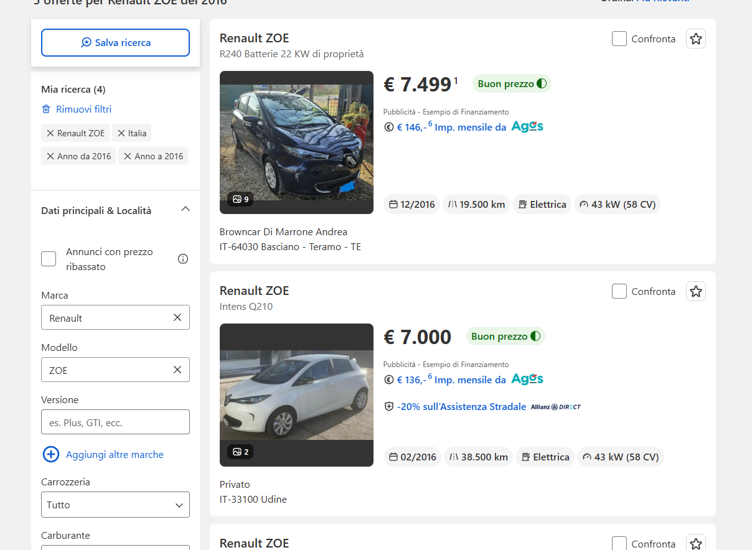Click the Mia ricerca (4) heading
The width and height of the screenshot is (752, 550).
tap(73, 90)
